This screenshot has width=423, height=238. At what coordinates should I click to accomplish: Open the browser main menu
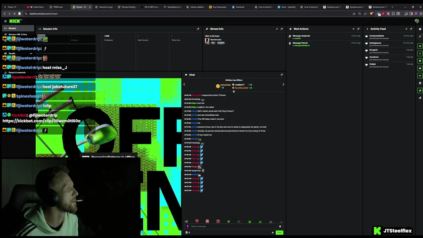pyautogui.click(x=421, y=14)
